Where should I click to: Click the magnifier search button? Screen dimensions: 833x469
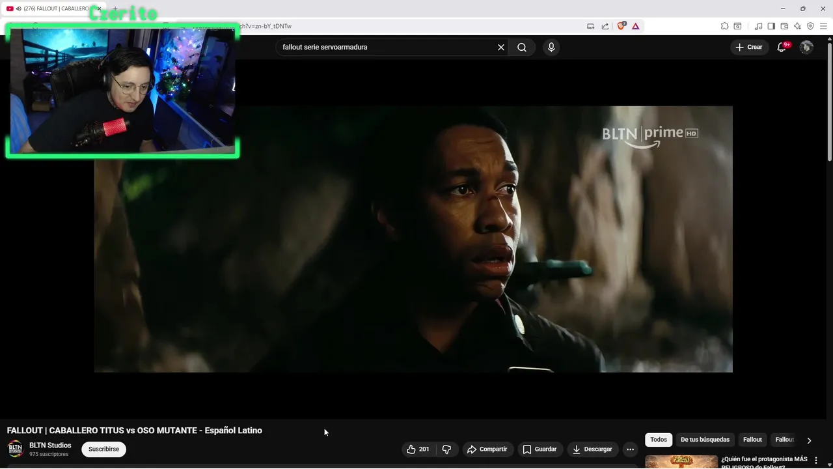coord(522,48)
